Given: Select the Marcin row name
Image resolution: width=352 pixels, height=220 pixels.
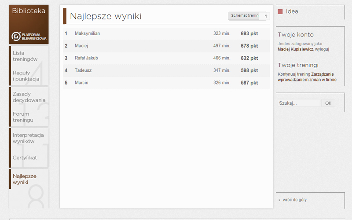Looking at the screenshot, I should (81, 83).
